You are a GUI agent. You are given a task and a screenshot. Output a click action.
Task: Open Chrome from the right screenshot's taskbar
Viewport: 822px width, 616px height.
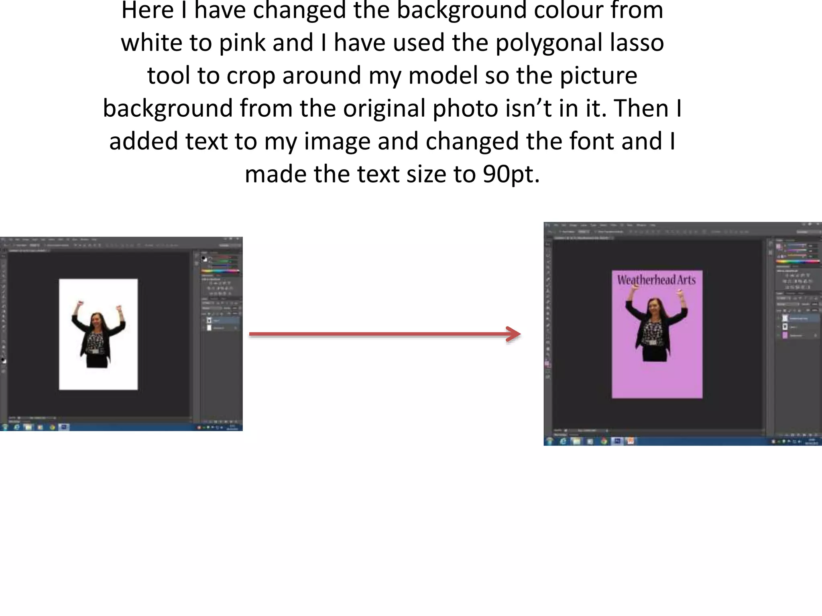click(x=604, y=441)
